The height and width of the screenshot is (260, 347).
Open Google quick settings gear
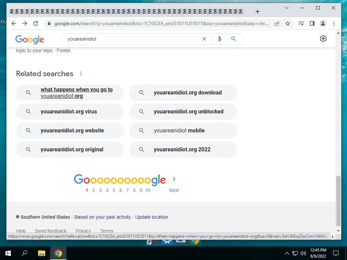coord(323,39)
